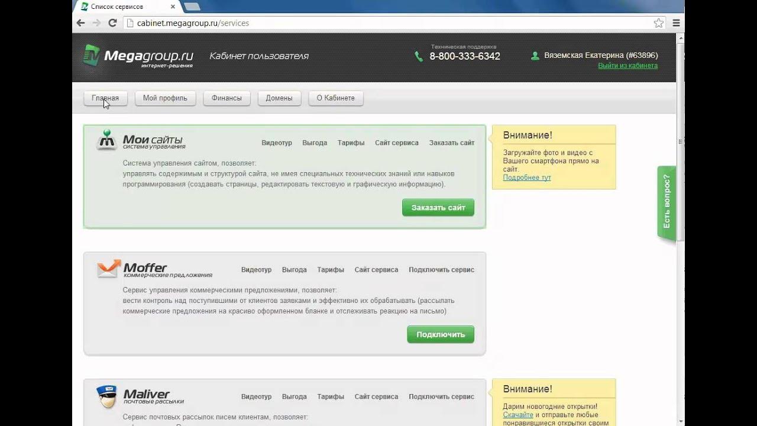The height and width of the screenshot is (426, 757).
Task: Click Подключить сервис link in Moffer block
Action: click(441, 270)
